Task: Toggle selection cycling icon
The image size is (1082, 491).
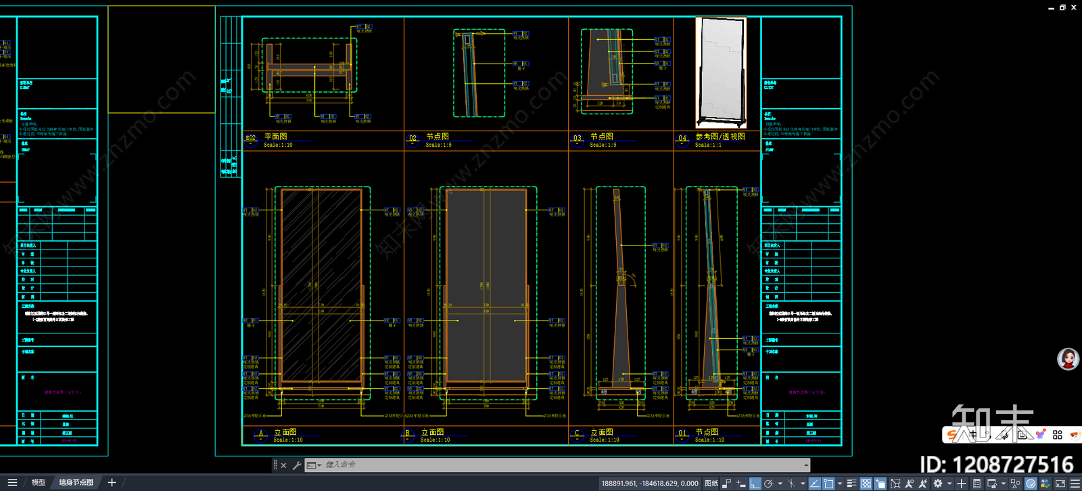Action: 880,484
